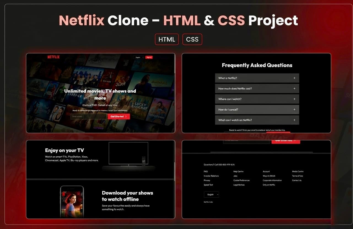
Task: Click the 'Netflix India' text in footer
Action: pyautogui.click(x=208, y=202)
